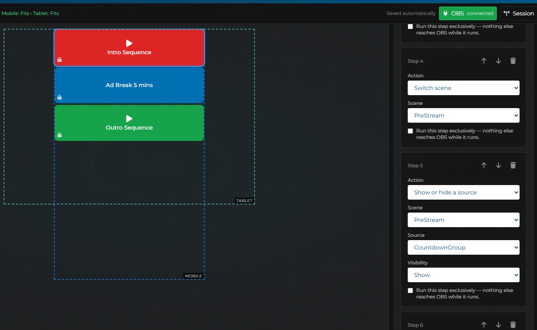The image size is (537, 330).
Task: Enable exclusive run checkbox for Step 5
Action: tap(410, 290)
